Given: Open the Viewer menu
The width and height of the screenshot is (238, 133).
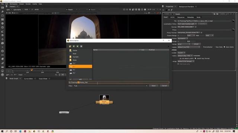Looking at the screenshot, I should [22, 4].
